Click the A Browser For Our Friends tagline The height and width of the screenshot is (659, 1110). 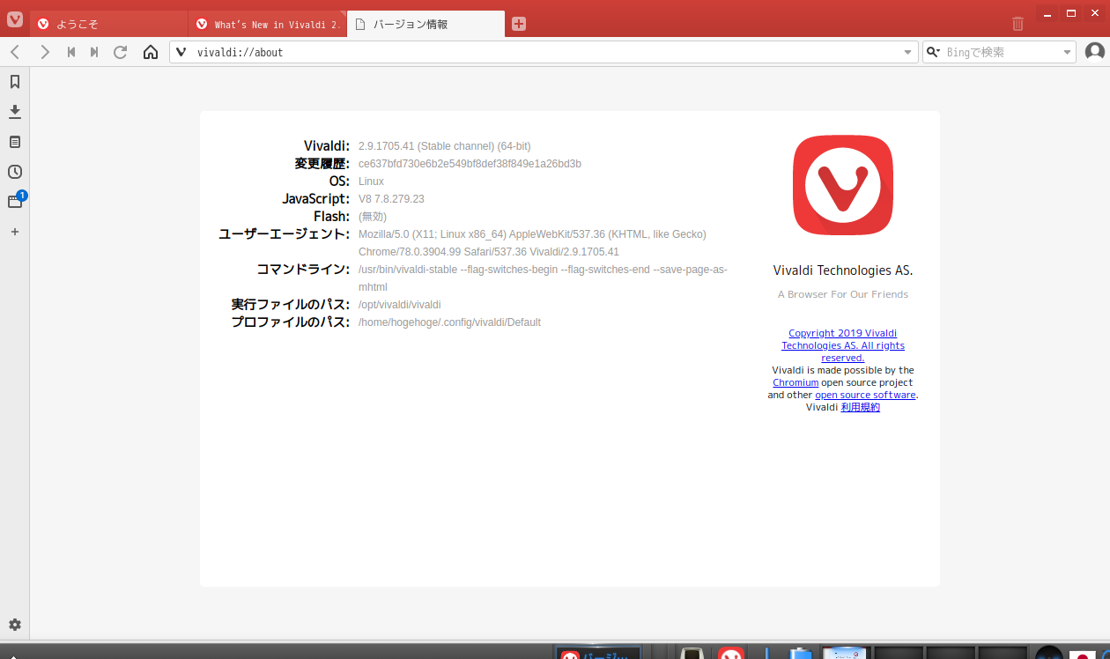tap(843, 294)
